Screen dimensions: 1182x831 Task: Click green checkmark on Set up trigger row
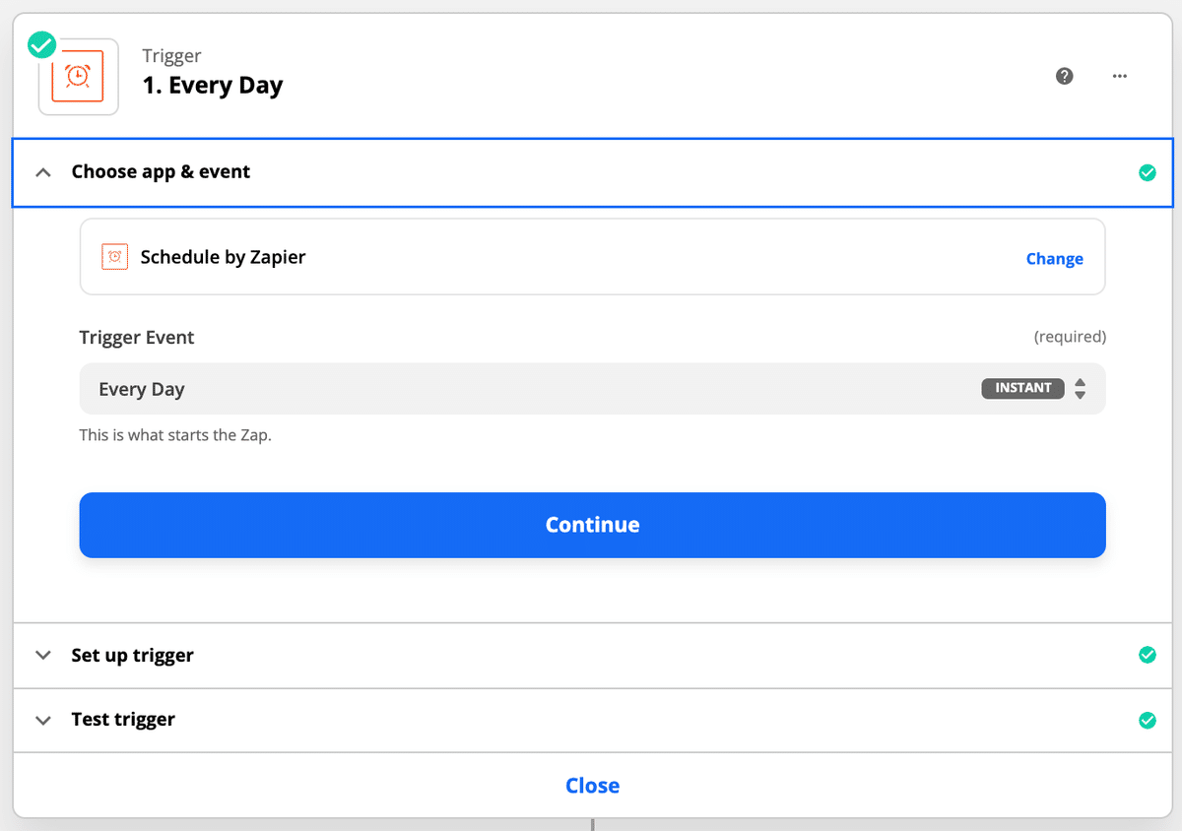pyautogui.click(x=1148, y=655)
